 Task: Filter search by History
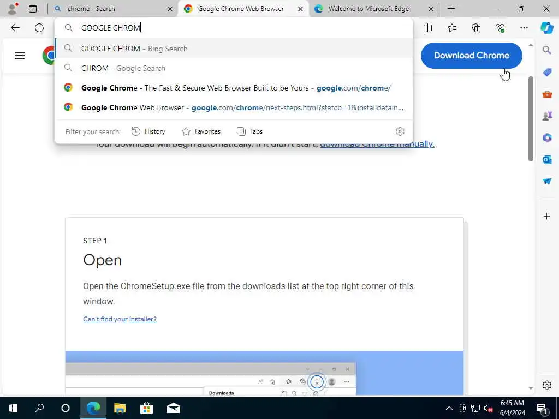click(148, 131)
